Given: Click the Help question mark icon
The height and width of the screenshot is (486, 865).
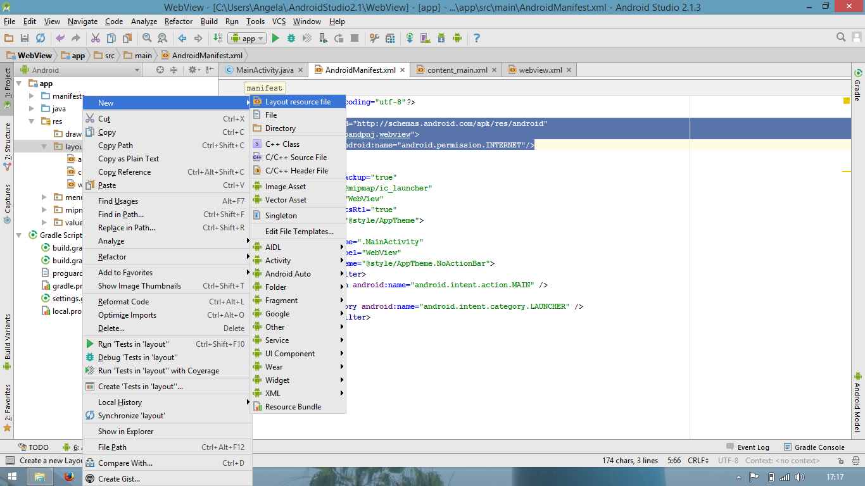Looking at the screenshot, I should point(477,39).
